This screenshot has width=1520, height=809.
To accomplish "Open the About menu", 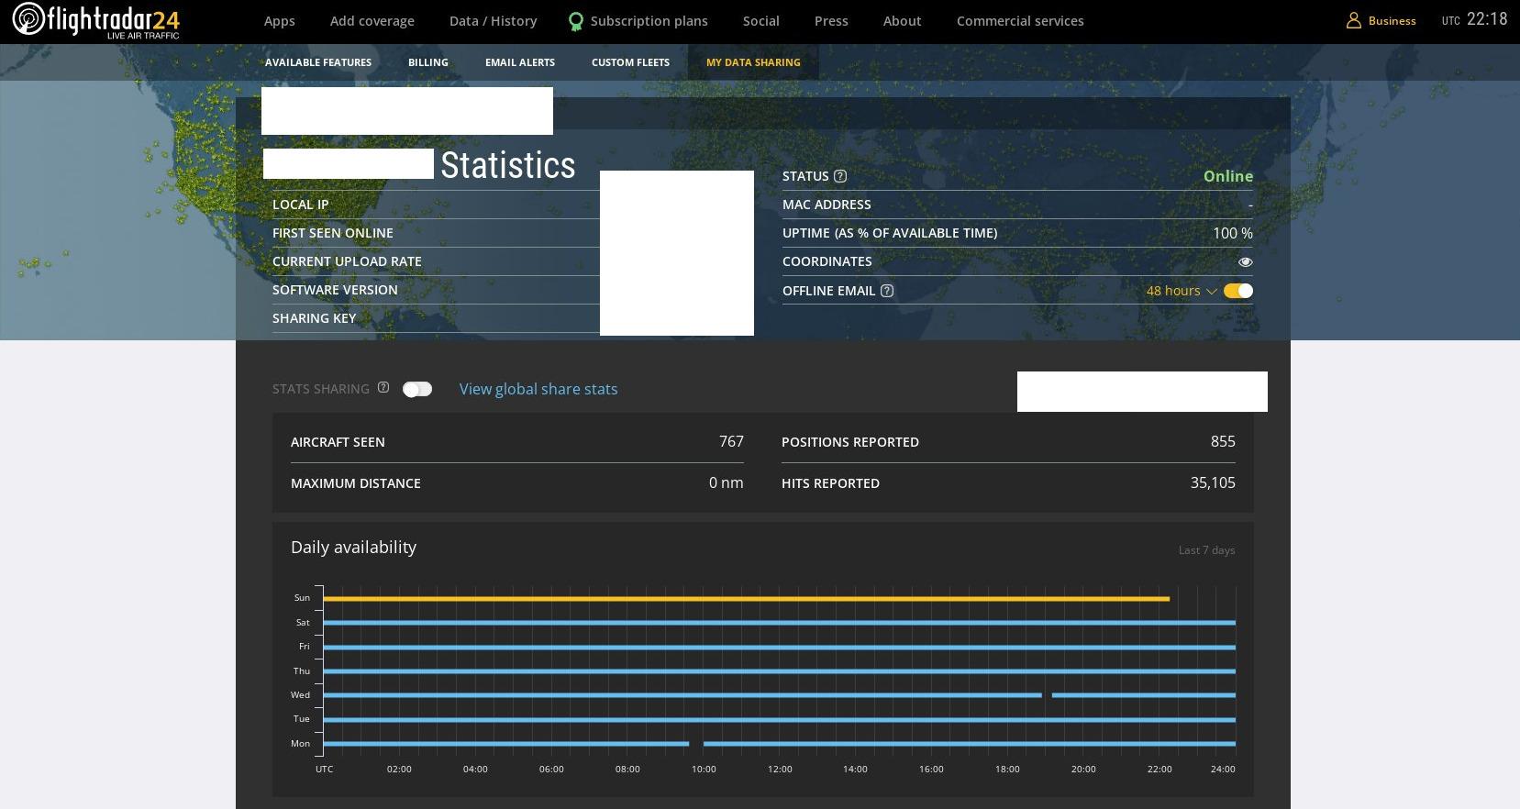I will point(903,21).
